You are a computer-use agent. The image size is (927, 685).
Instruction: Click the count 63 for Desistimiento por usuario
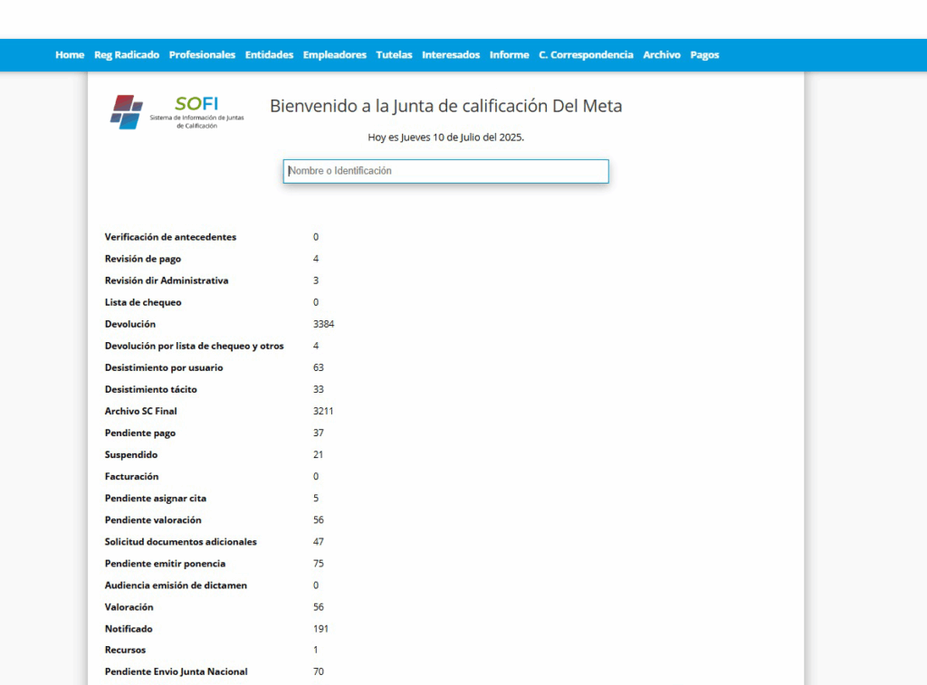click(x=318, y=367)
